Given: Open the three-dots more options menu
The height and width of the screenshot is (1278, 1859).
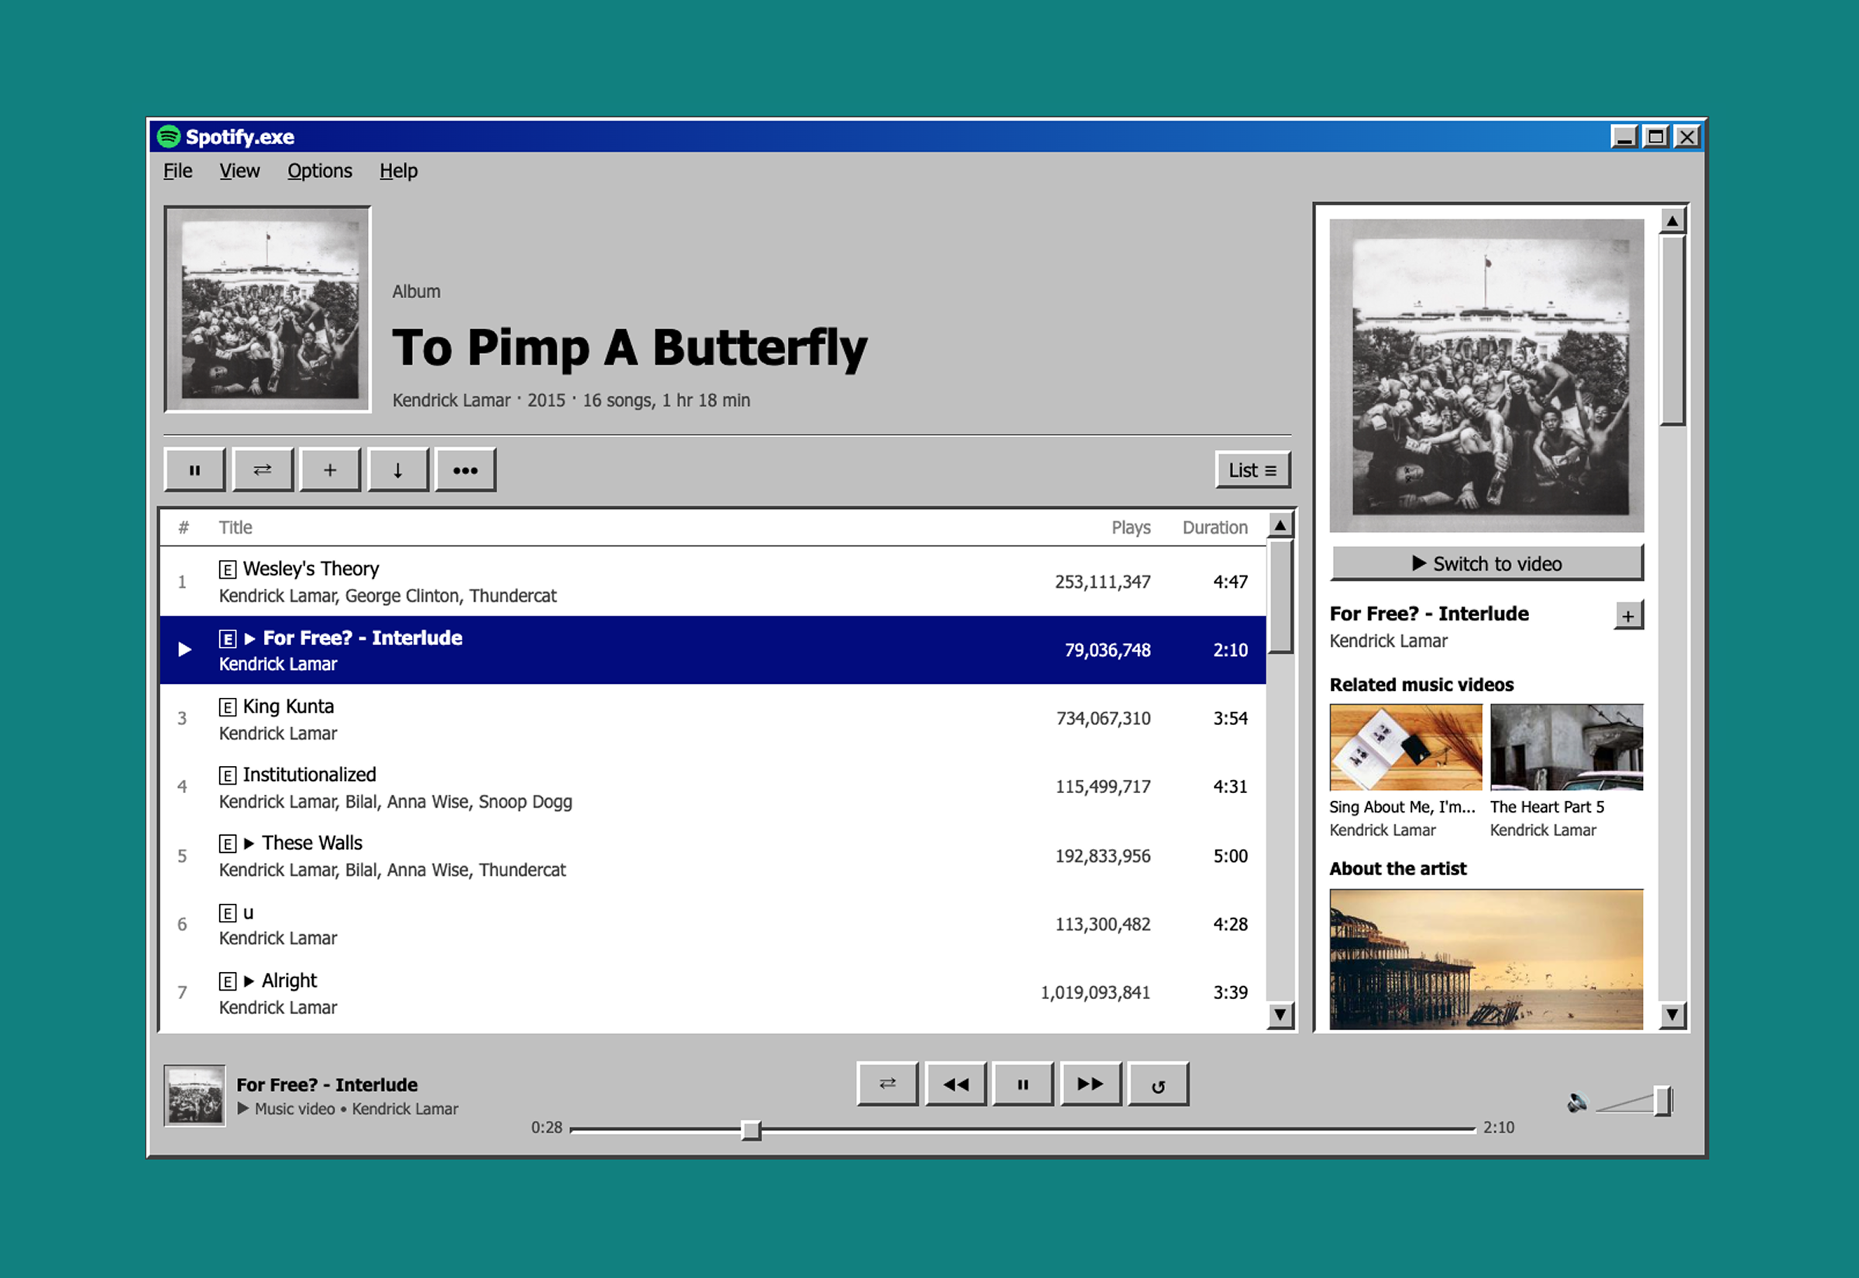Looking at the screenshot, I should [x=466, y=470].
